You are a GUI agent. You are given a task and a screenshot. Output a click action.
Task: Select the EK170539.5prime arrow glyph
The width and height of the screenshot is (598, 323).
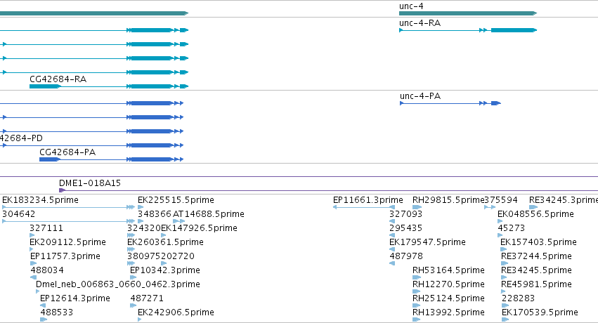[x=505, y=319]
